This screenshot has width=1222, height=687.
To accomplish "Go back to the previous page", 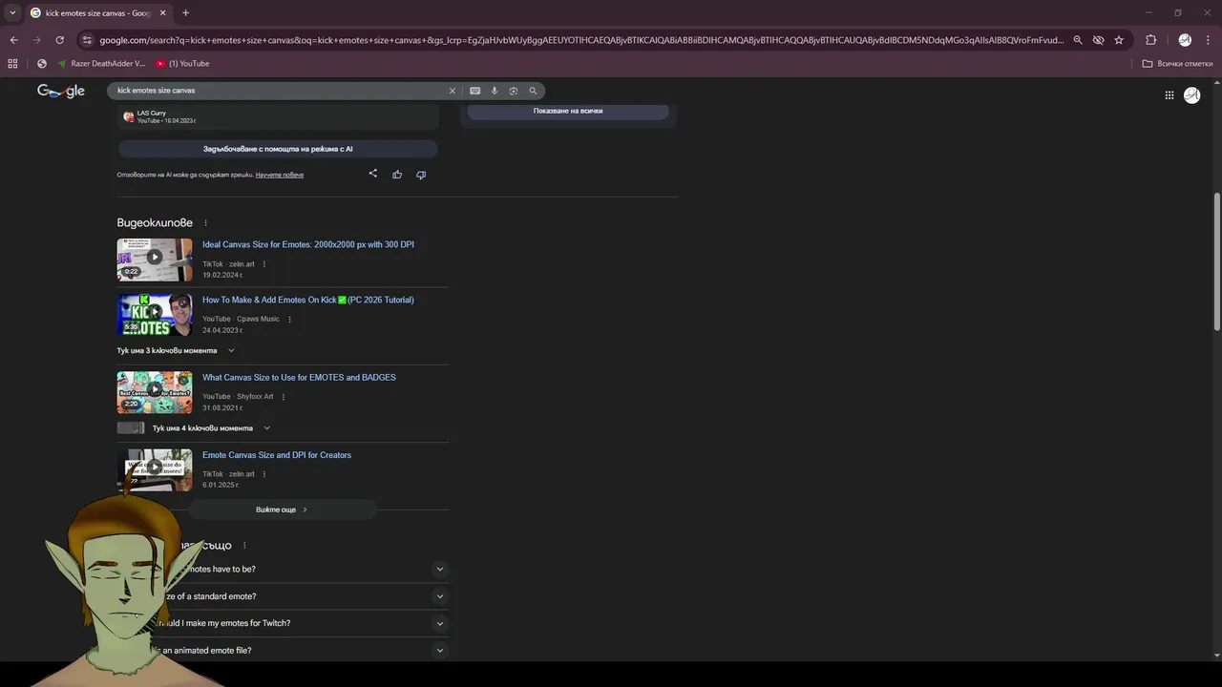I will click(x=13, y=40).
